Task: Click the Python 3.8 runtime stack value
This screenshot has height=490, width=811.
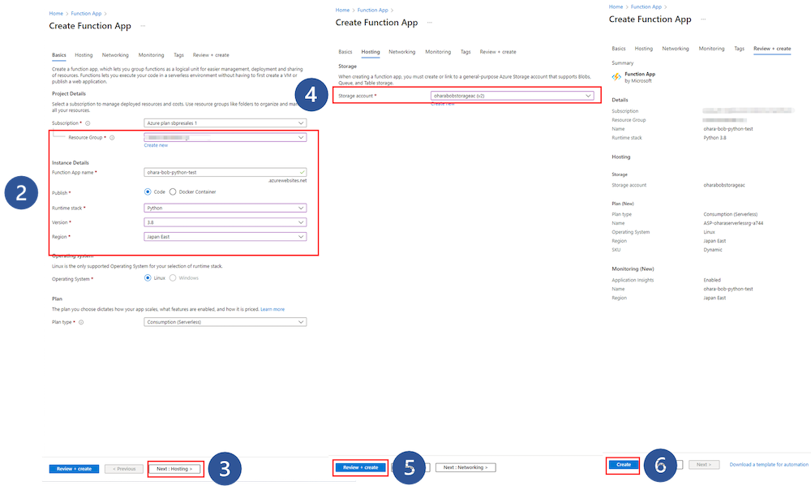Action: [714, 138]
